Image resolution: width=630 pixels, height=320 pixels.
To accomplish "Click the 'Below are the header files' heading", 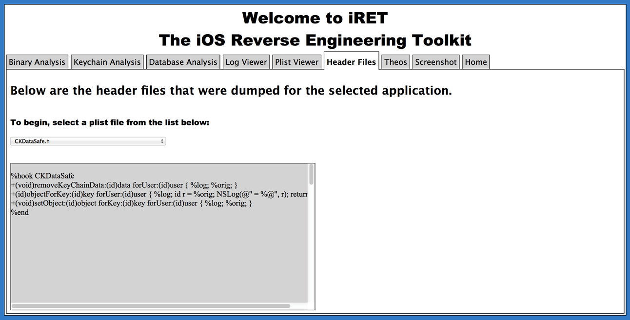I will (231, 91).
